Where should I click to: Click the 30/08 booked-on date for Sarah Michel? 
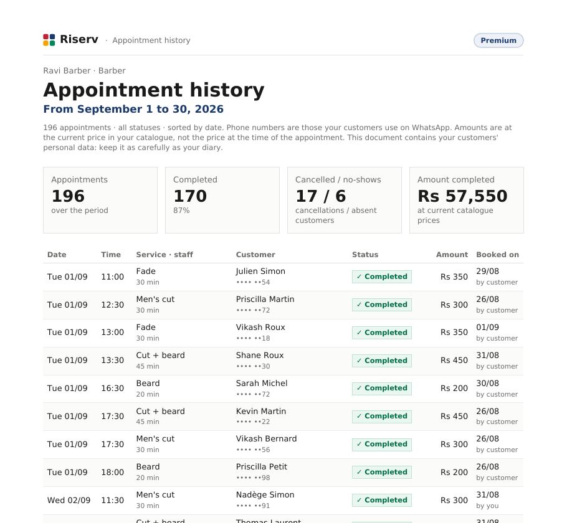487,383
